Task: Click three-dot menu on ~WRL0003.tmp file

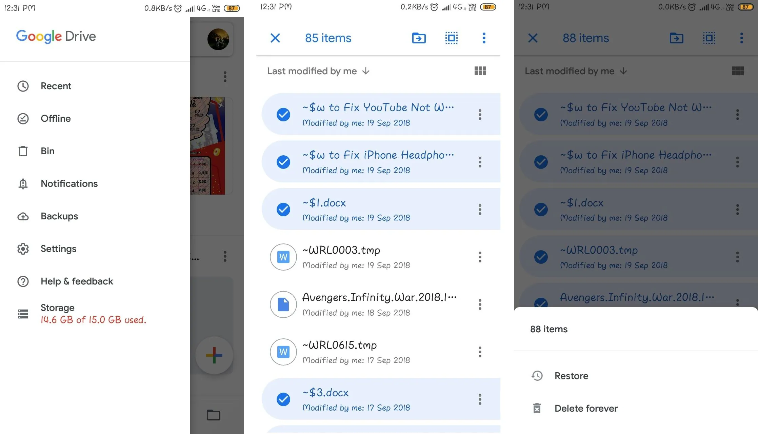Action: 479,257
